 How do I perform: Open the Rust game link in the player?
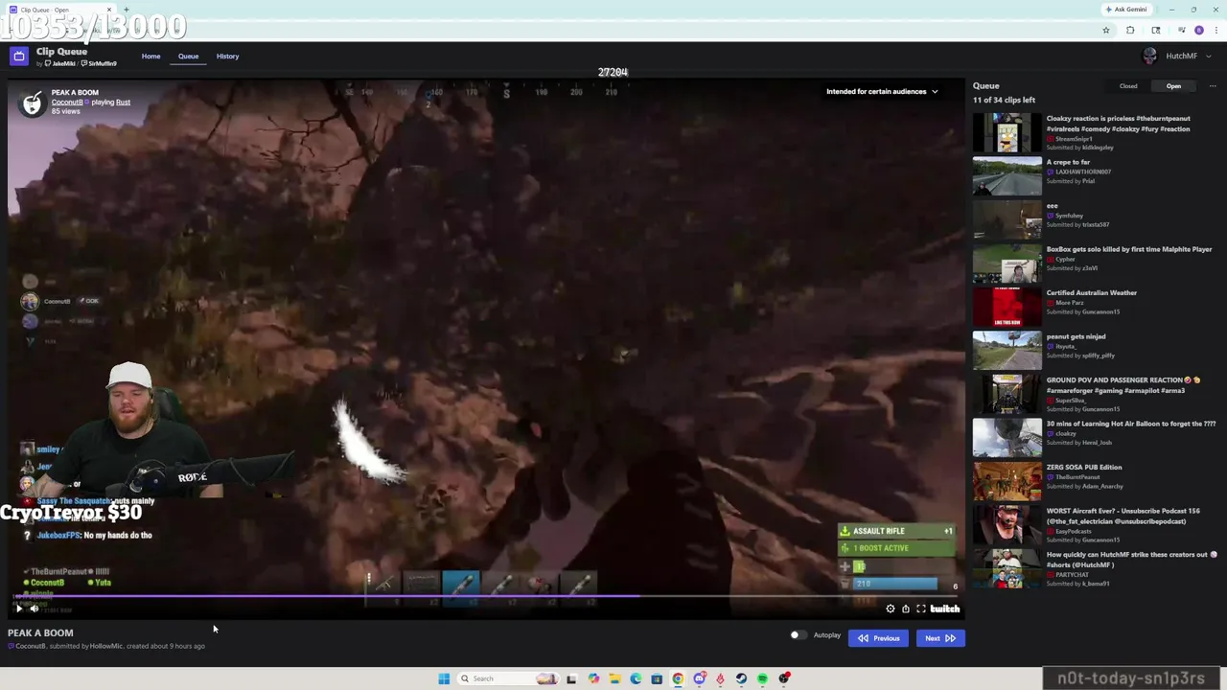(x=123, y=103)
